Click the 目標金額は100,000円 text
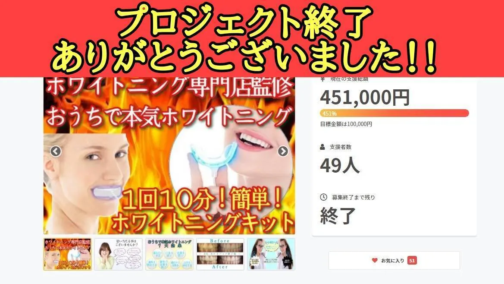504x284 pixels. 346,124
